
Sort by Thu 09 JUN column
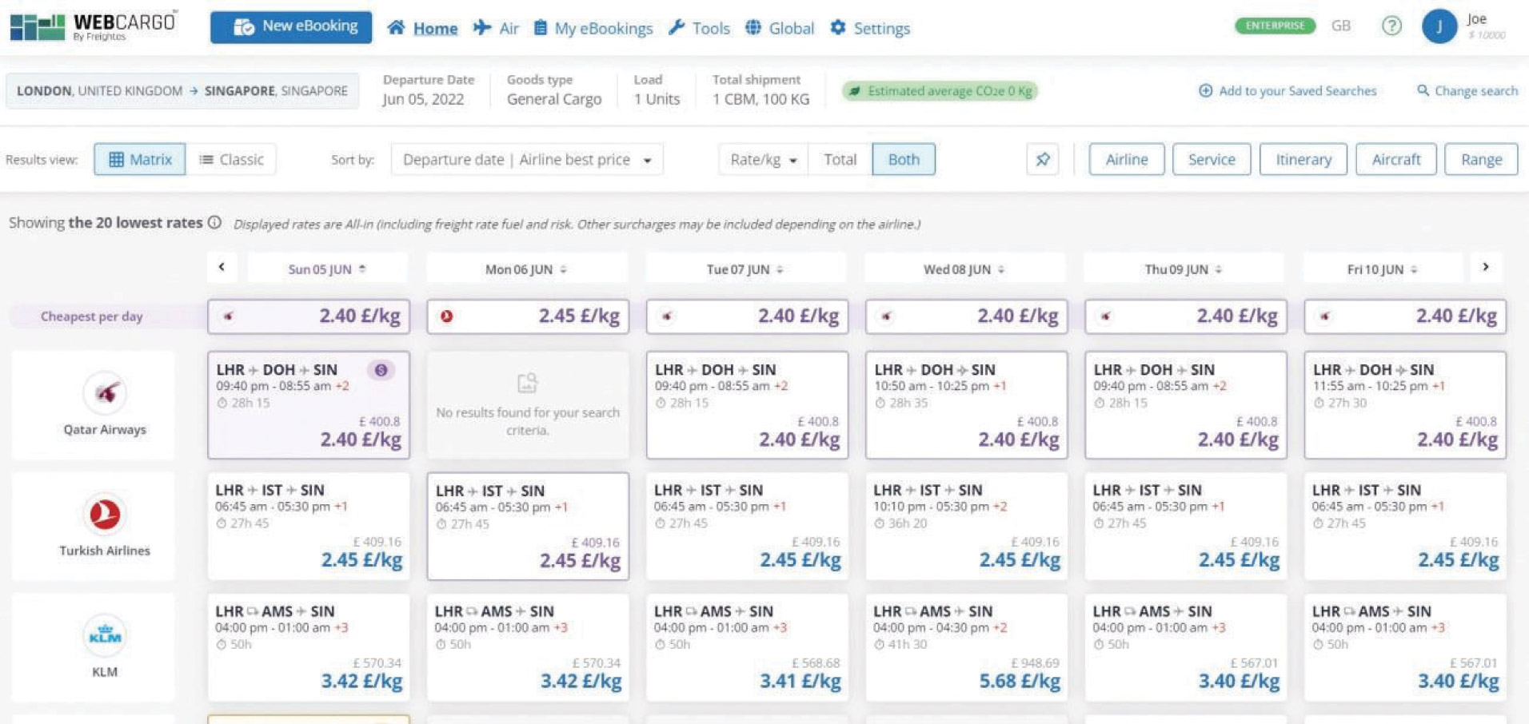pos(1184,269)
